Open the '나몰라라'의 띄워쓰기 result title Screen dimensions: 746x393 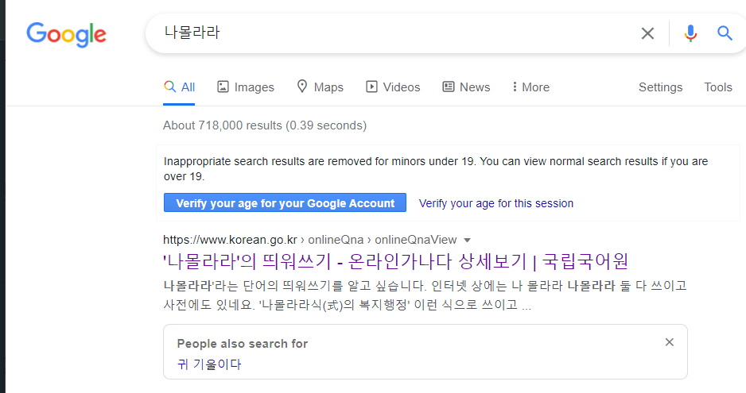395,261
